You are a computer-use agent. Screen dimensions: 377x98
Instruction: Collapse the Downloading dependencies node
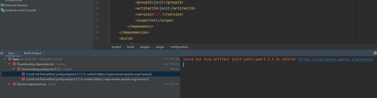(9, 64)
